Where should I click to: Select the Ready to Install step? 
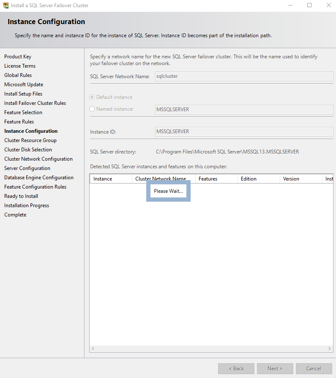pyautogui.click(x=21, y=196)
